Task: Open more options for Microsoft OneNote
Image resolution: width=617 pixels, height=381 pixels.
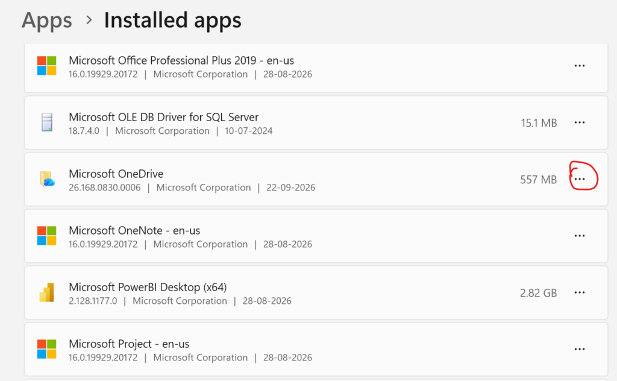Action: tap(579, 236)
